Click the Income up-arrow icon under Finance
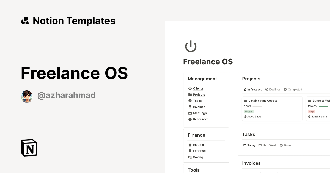 [190, 145]
